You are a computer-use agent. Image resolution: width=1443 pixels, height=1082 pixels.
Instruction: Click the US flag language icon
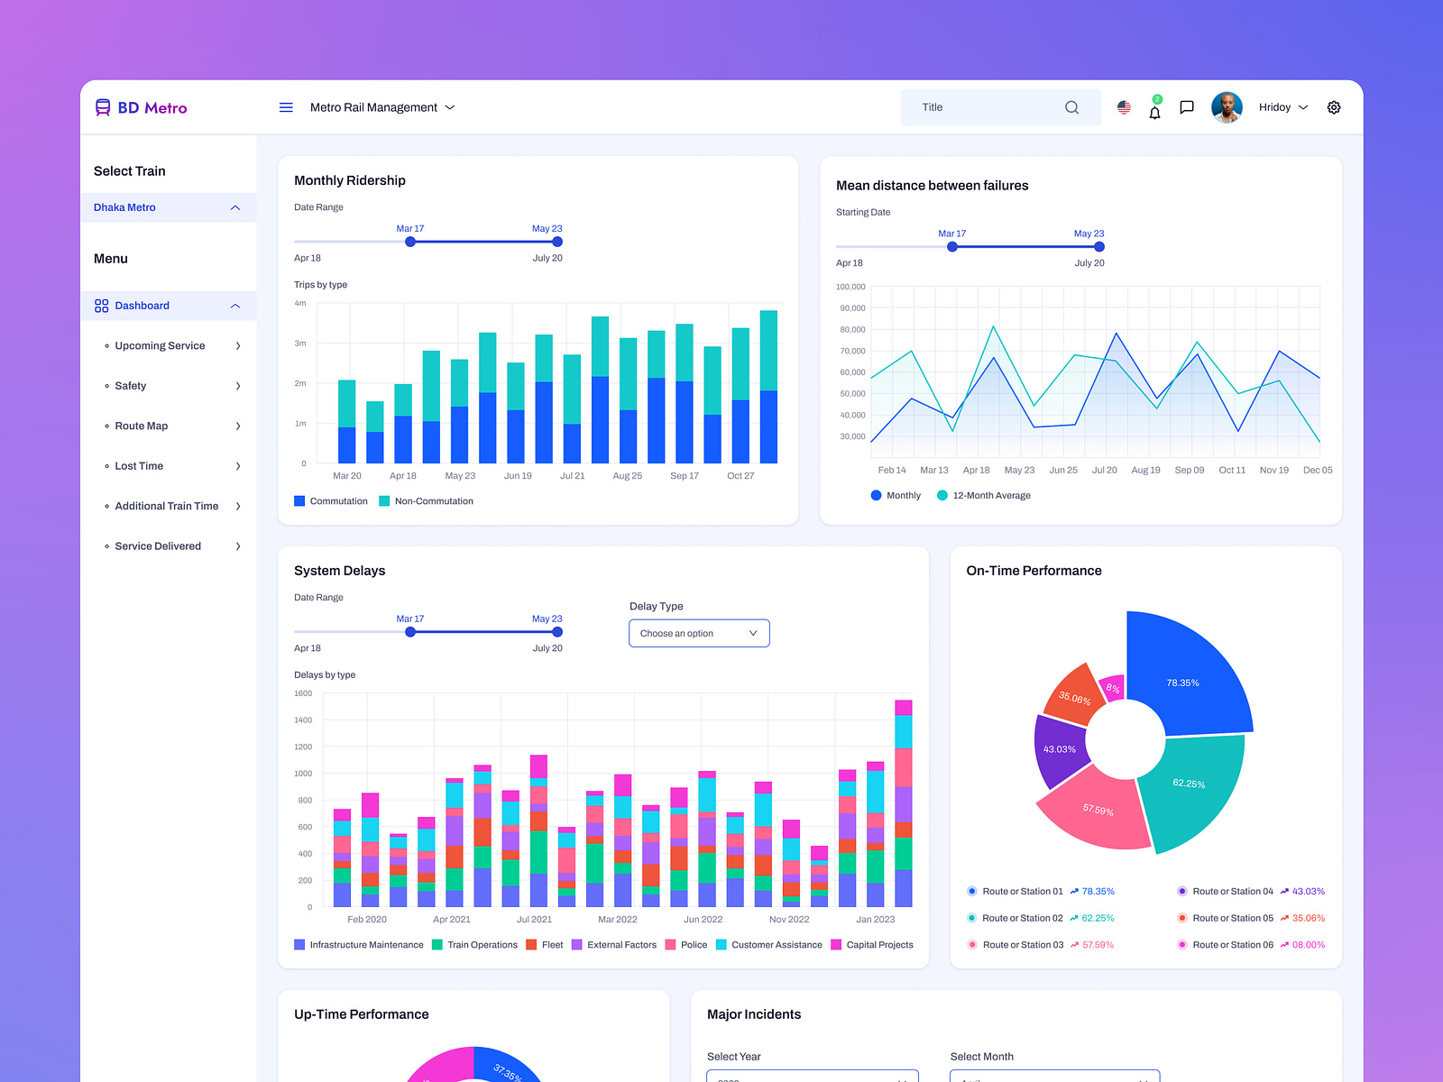point(1123,107)
